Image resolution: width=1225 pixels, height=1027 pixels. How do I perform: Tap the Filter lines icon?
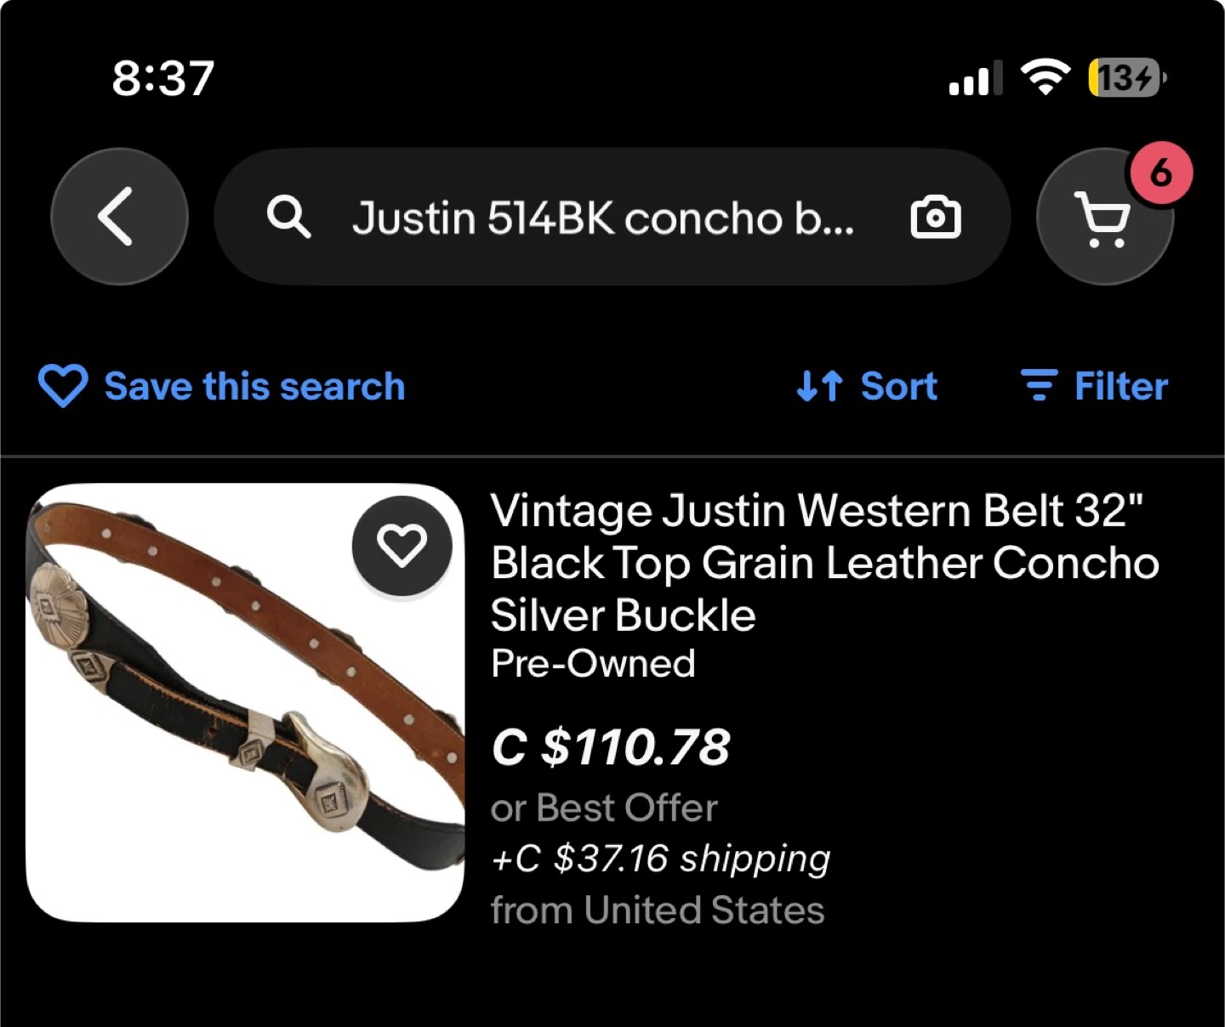click(1039, 386)
